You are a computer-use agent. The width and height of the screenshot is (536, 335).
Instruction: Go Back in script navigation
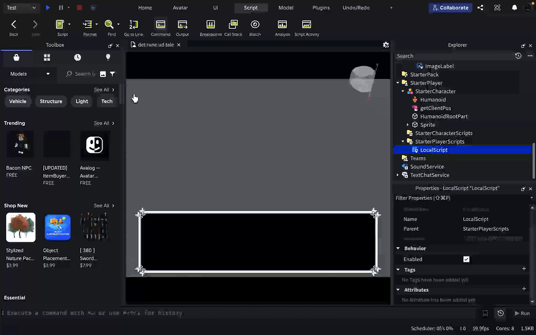click(x=14, y=28)
